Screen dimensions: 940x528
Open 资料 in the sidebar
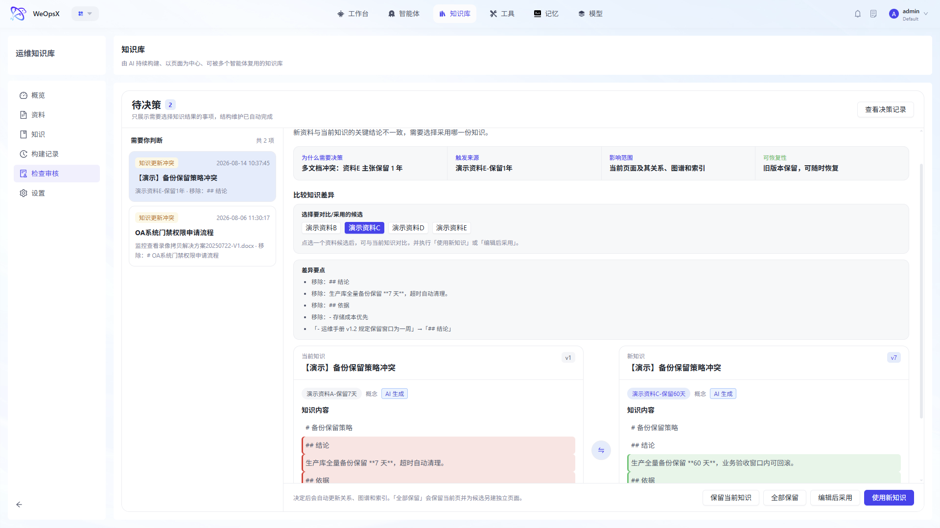click(57, 115)
